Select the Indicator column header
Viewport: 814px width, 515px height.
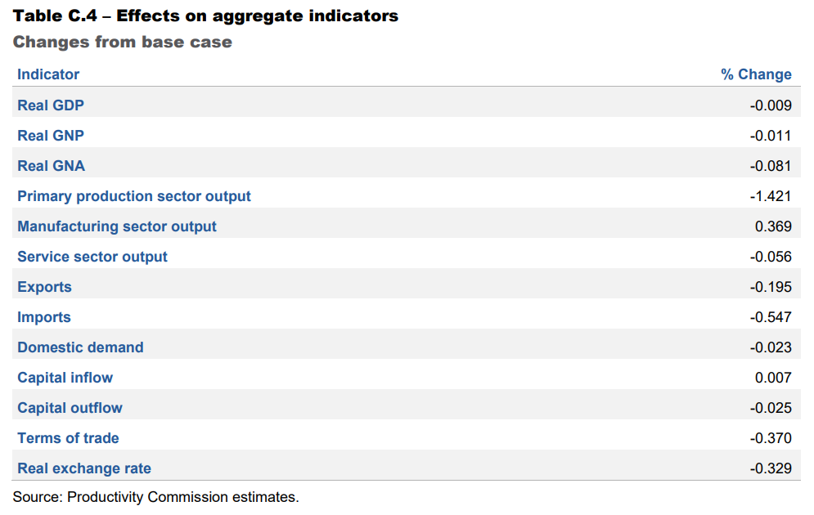[x=48, y=74]
